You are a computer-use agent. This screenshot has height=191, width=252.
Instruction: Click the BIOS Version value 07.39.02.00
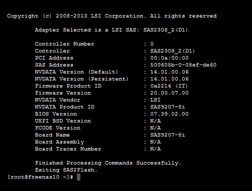tap(169, 114)
